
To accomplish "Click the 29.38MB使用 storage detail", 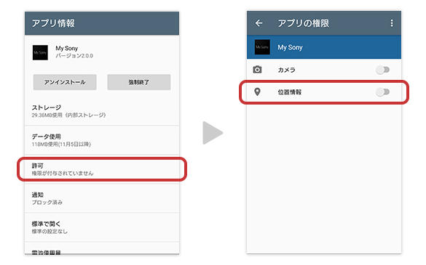I will [x=68, y=115].
